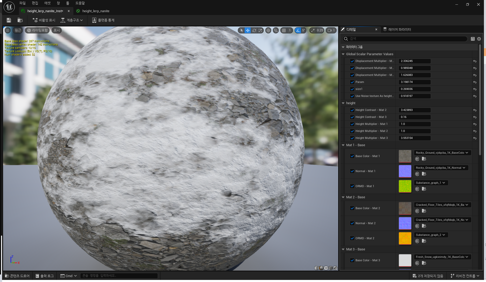The width and height of the screenshot is (486, 282).
Task: Reset Param value to default arrow
Action: coord(475,82)
